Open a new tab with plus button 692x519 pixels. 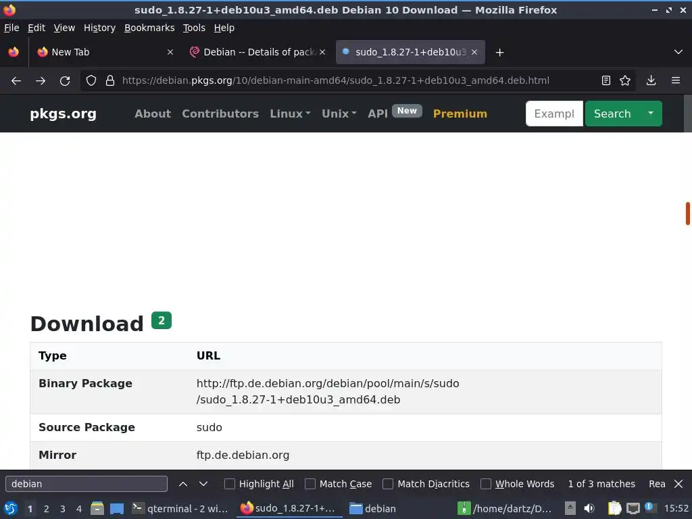coord(499,53)
